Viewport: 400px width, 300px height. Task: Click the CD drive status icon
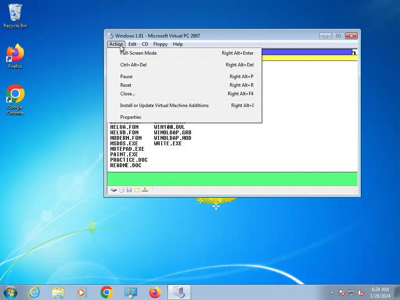pos(121,190)
